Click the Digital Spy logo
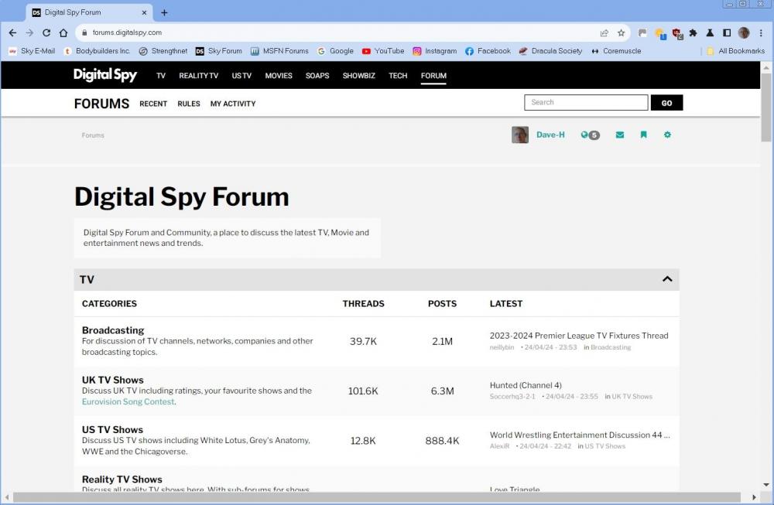774x505 pixels. 105,75
